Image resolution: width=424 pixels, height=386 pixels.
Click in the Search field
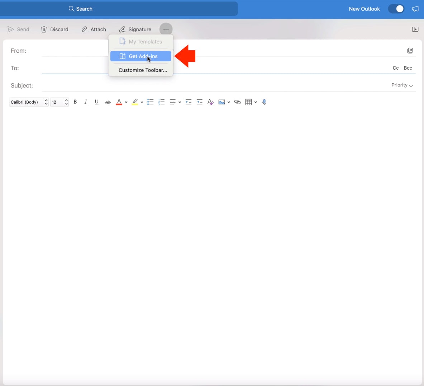click(119, 9)
